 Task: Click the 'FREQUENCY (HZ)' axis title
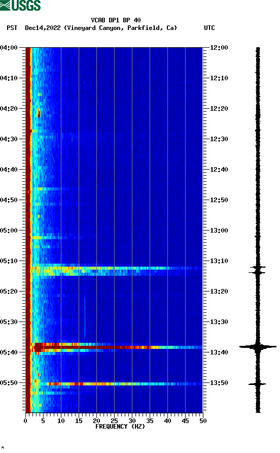pos(120,427)
